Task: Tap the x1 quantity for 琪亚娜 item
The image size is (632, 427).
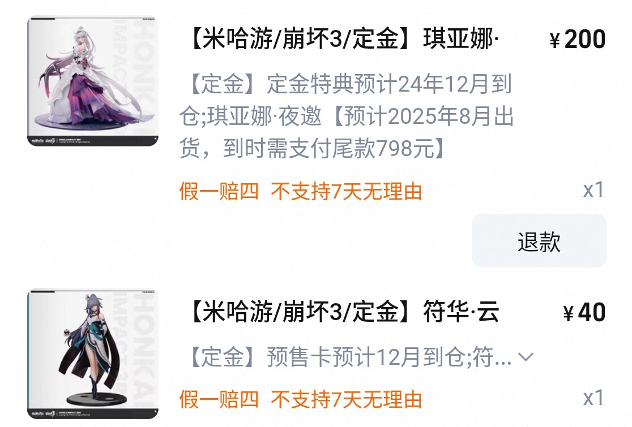Action: 593,189
